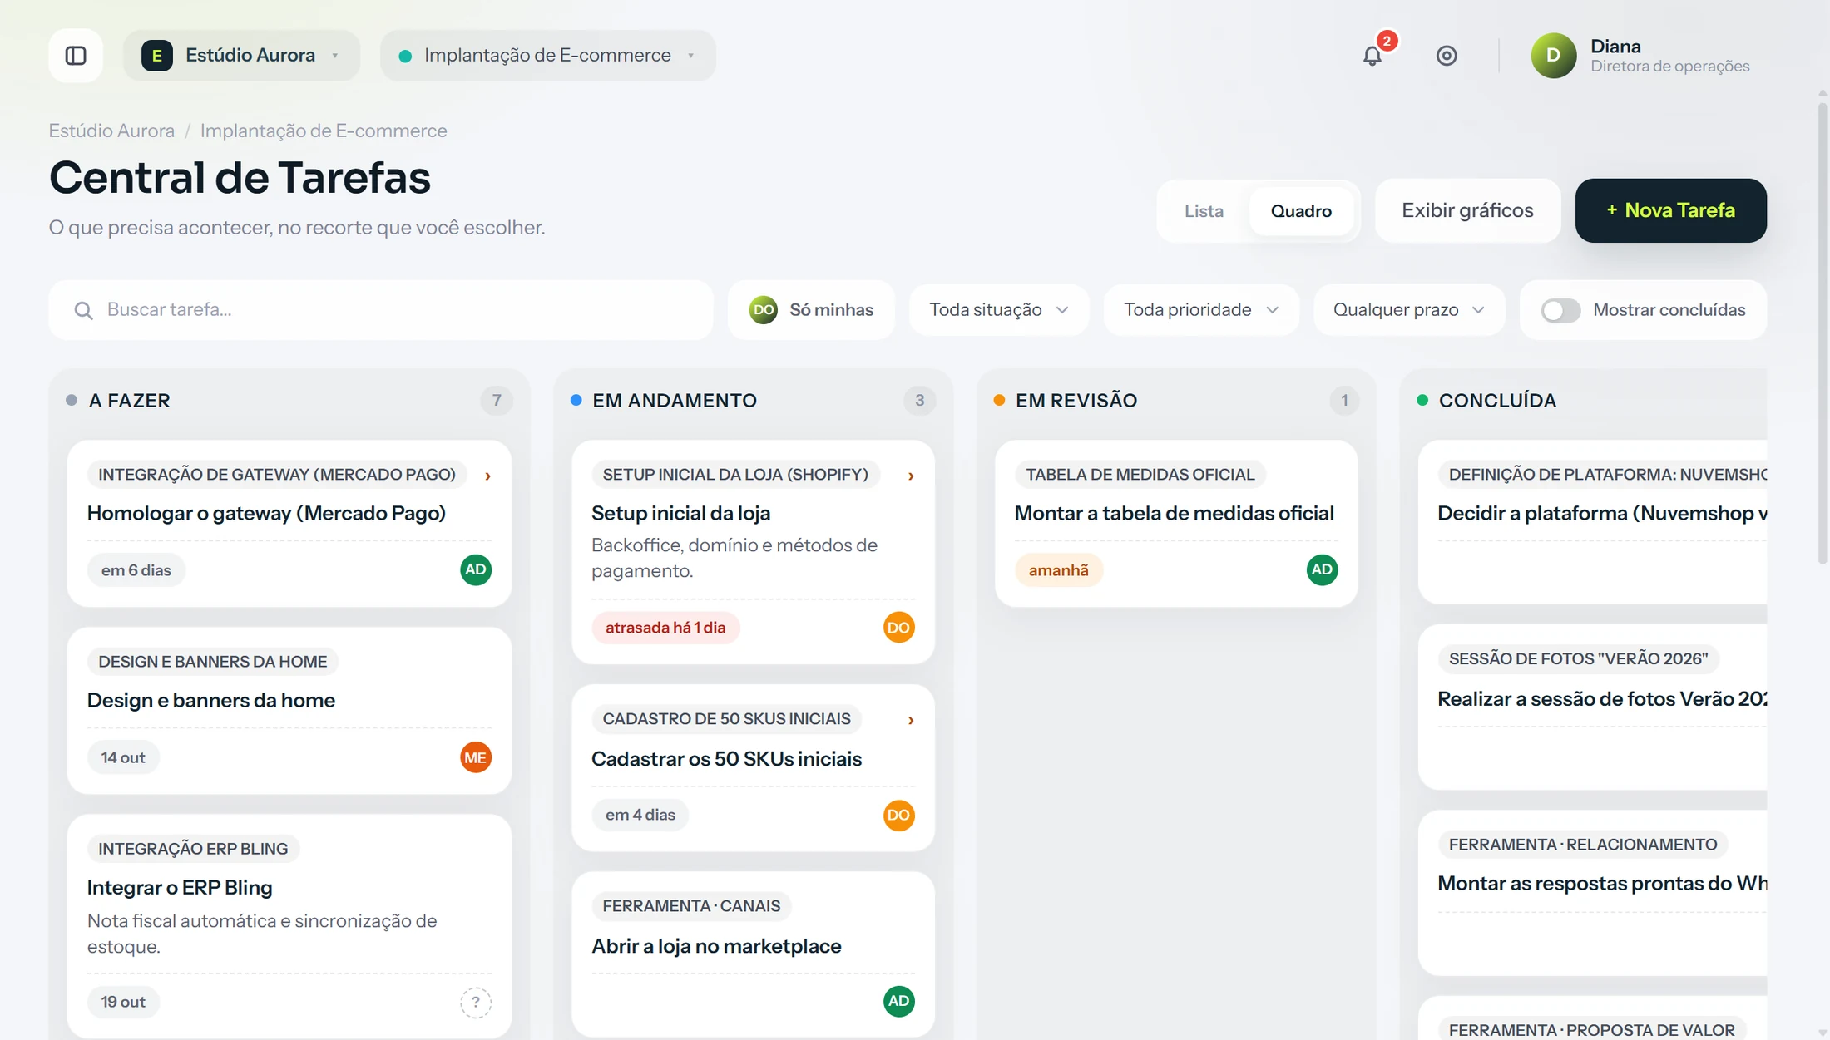
Task: Expand chevron on Cadastro de 50 SKUs iniciais tag
Action: tap(911, 720)
